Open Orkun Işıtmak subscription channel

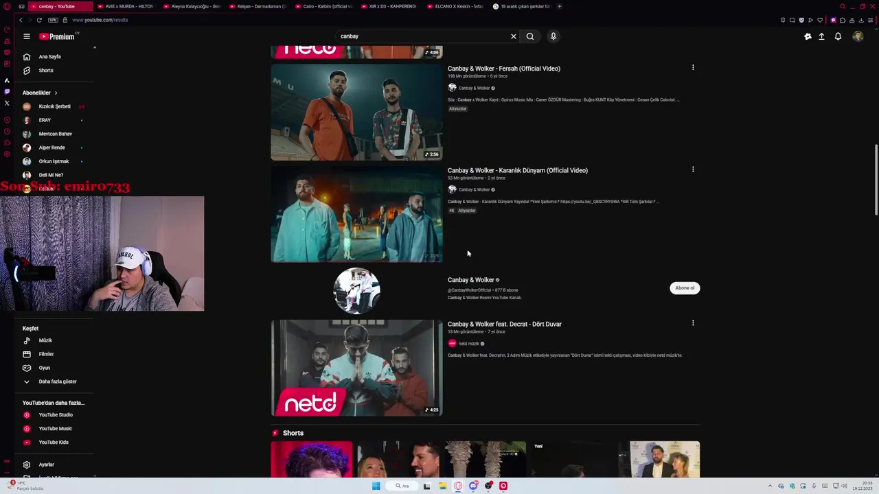click(x=54, y=161)
